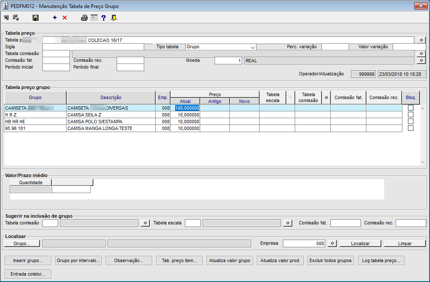The width and height of the screenshot is (430, 282).
Task: Open lookup arrow beside Tabela comissão description
Action: 421,54
